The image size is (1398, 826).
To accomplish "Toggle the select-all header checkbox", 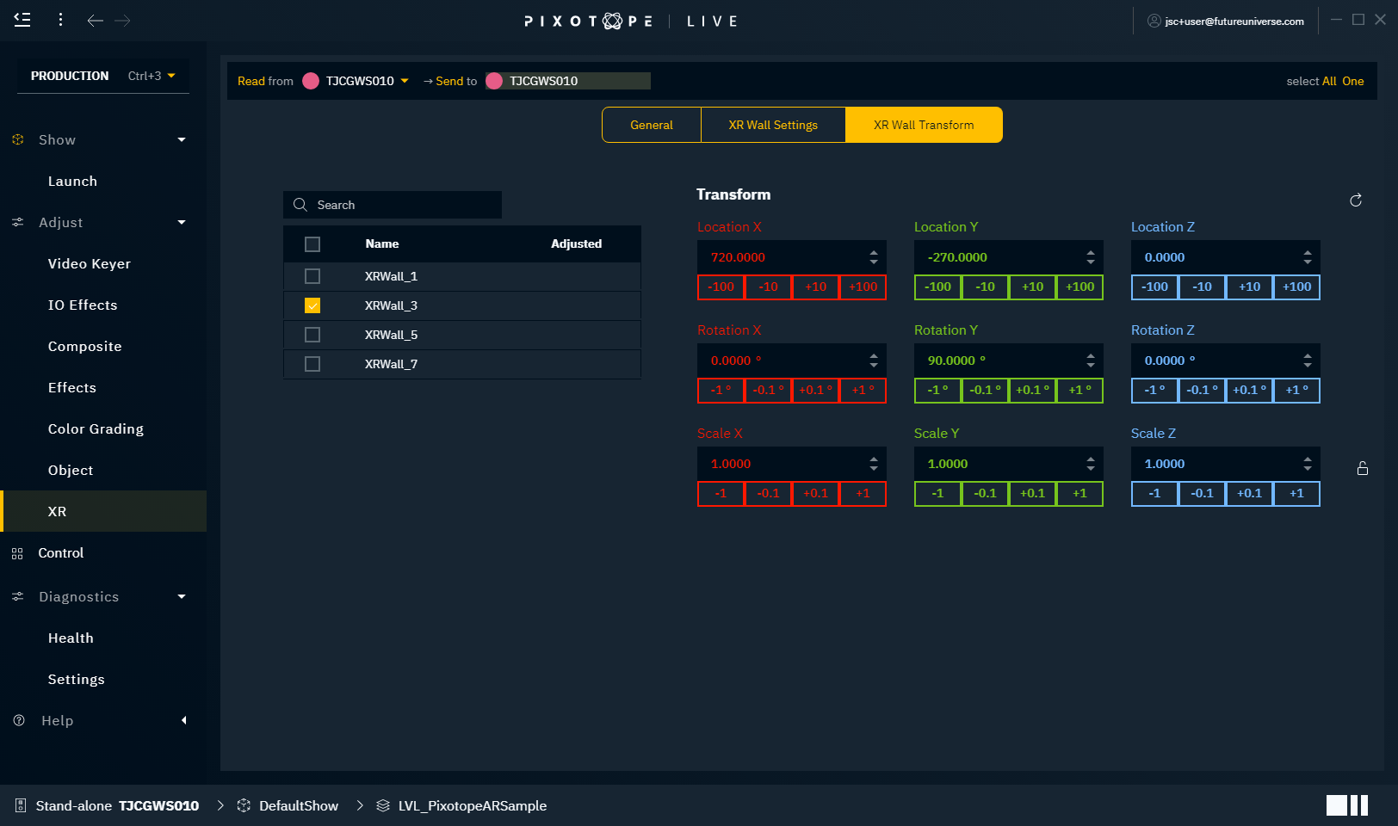I will click(312, 244).
